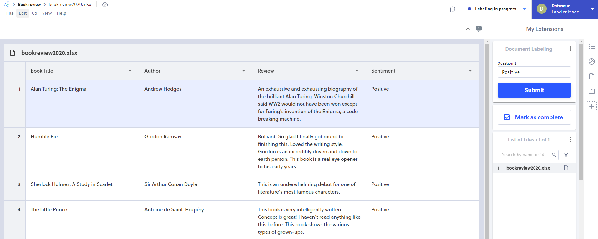
Task: Click the add extension plus icon
Action: coord(591,106)
